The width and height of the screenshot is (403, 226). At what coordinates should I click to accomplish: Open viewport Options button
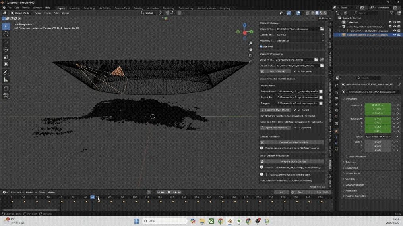pos(325,19)
